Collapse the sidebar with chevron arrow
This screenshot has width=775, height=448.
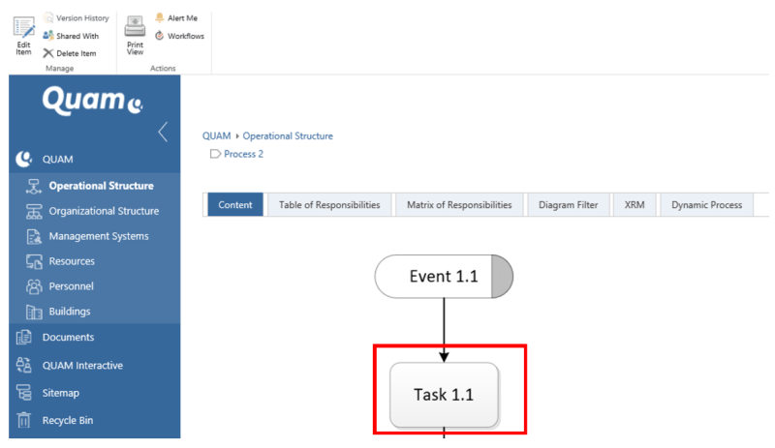tap(163, 133)
